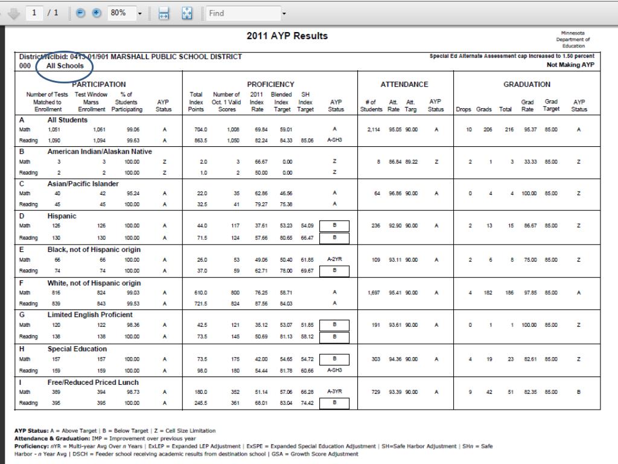Open the Find options dropdown arrow
The image size is (618, 464).
pos(284,13)
